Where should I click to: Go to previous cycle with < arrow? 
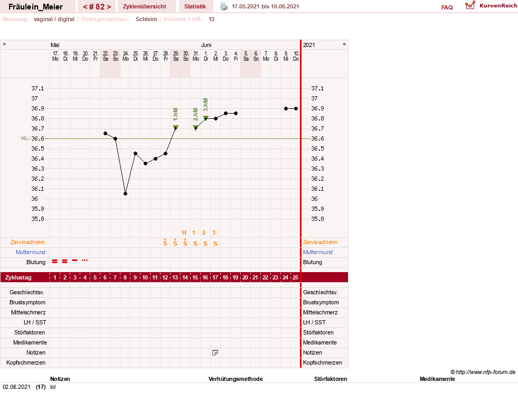(85, 7)
